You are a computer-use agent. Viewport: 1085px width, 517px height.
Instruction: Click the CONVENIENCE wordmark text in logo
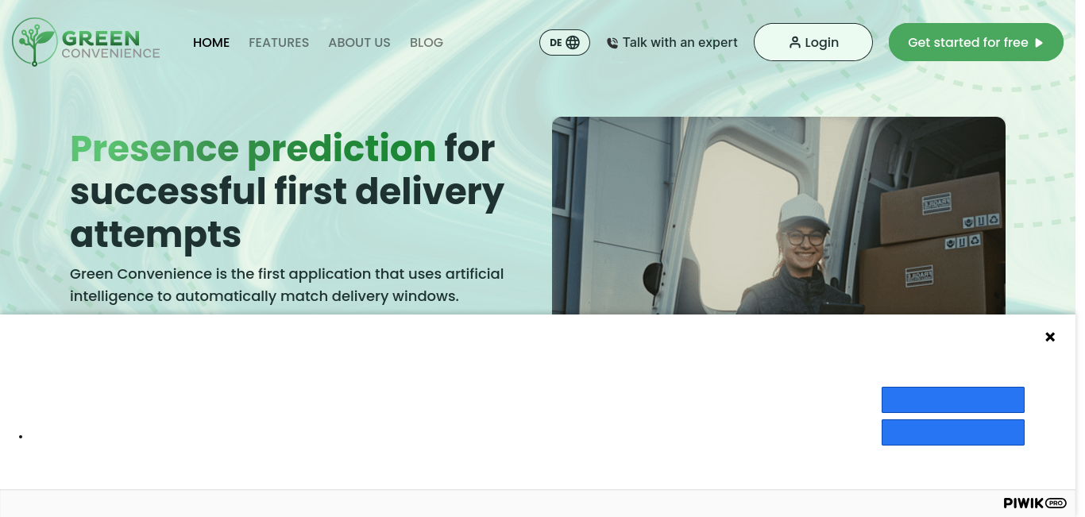click(x=111, y=53)
